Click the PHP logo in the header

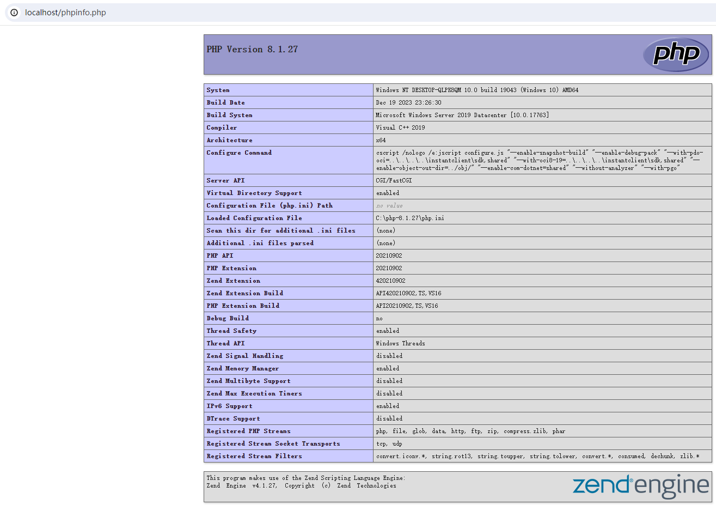point(676,54)
